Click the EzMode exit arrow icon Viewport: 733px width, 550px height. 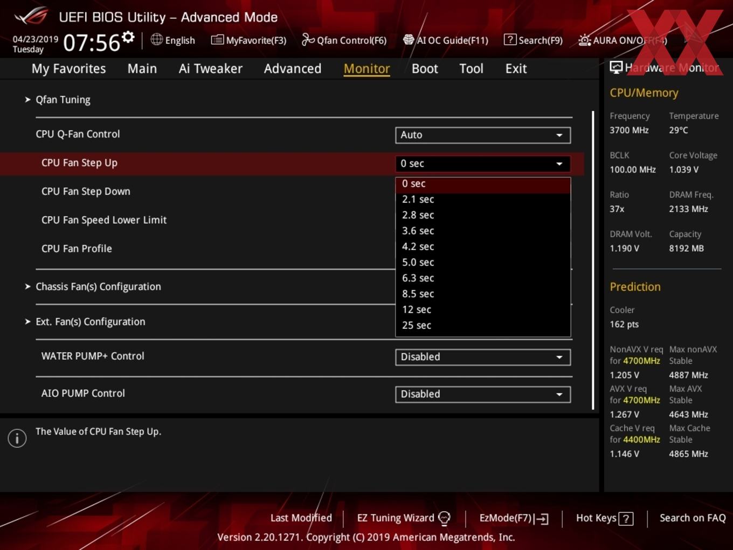542,519
